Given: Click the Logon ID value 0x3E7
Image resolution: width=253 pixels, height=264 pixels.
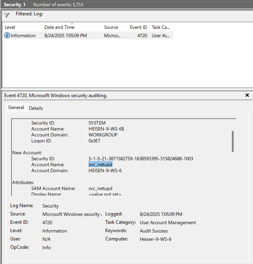Looking at the screenshot, I should click(x=94, y=141).
